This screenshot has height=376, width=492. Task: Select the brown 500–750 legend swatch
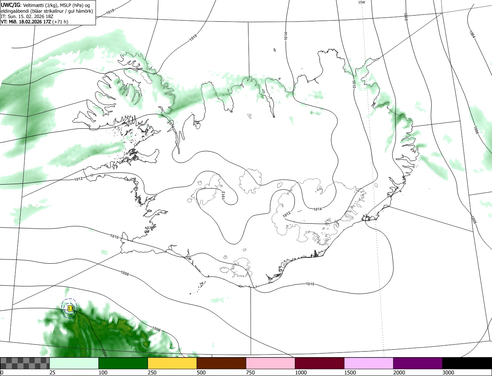click(221, 363)
